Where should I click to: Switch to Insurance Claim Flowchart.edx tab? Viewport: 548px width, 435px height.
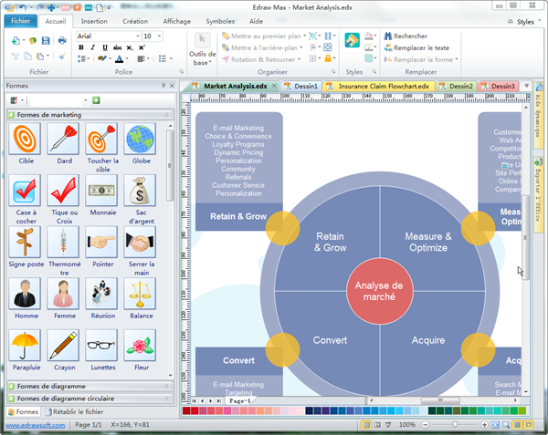point(383,86)
